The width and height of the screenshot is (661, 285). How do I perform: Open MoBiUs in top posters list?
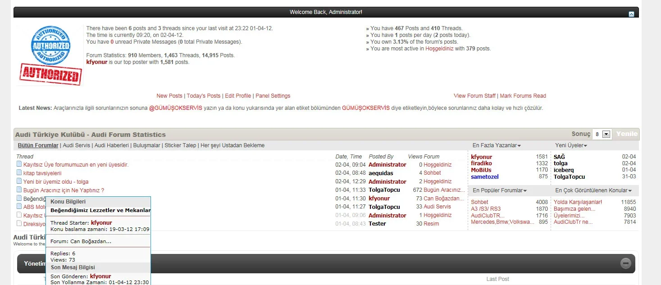pos(481,170)
